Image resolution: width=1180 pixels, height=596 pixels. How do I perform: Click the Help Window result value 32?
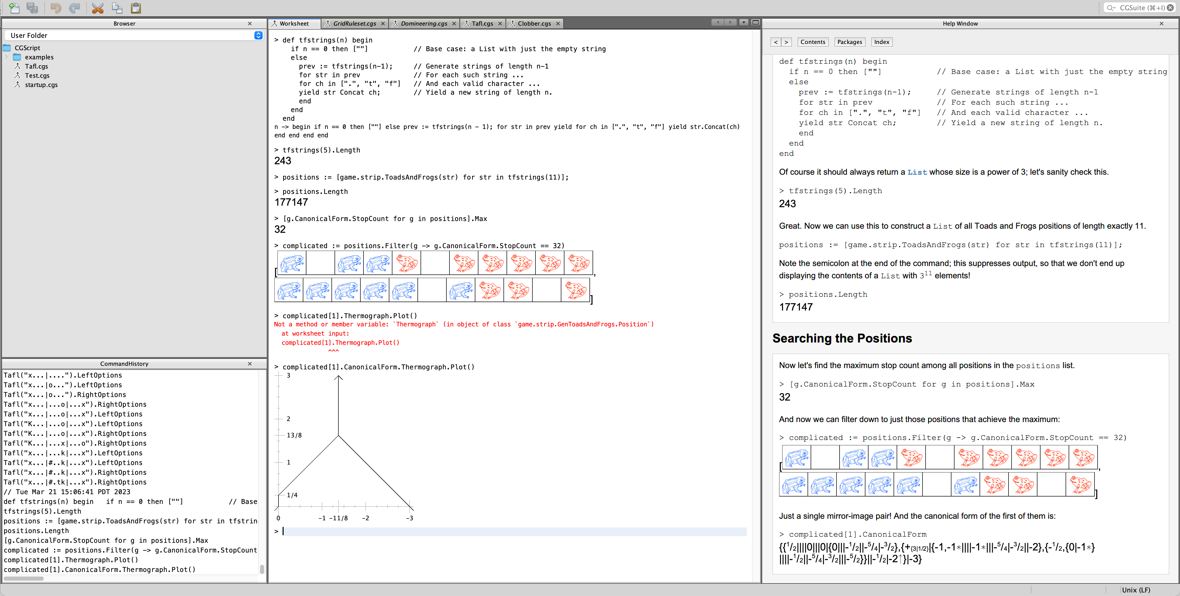[x=785, y=397]
